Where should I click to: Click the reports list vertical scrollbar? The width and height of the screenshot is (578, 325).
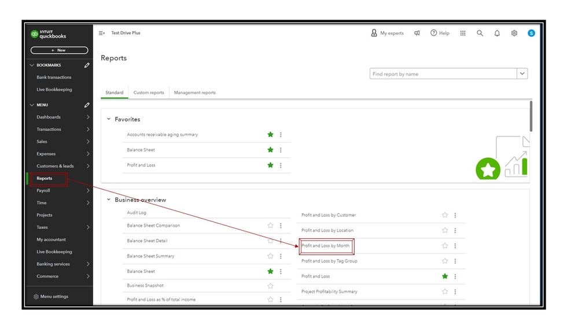click(x=531, y=116)
